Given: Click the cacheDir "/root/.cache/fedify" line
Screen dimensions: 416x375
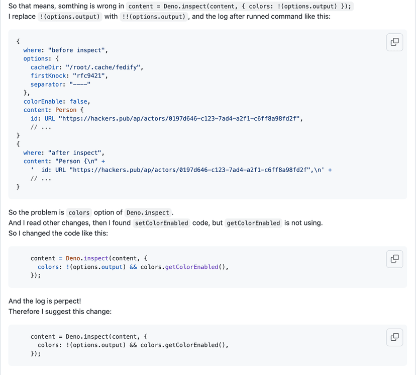Looking at the screenshot, I should tap(86, 67).
